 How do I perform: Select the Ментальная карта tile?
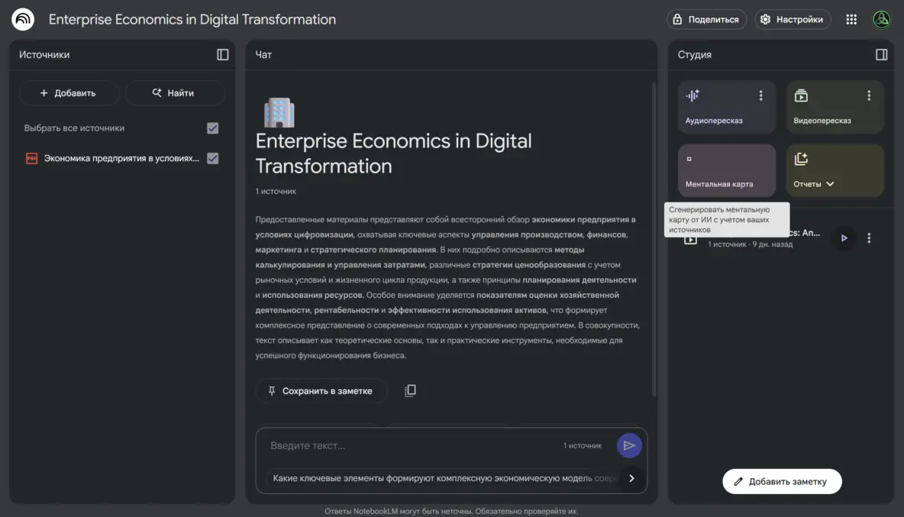(726, 170)
